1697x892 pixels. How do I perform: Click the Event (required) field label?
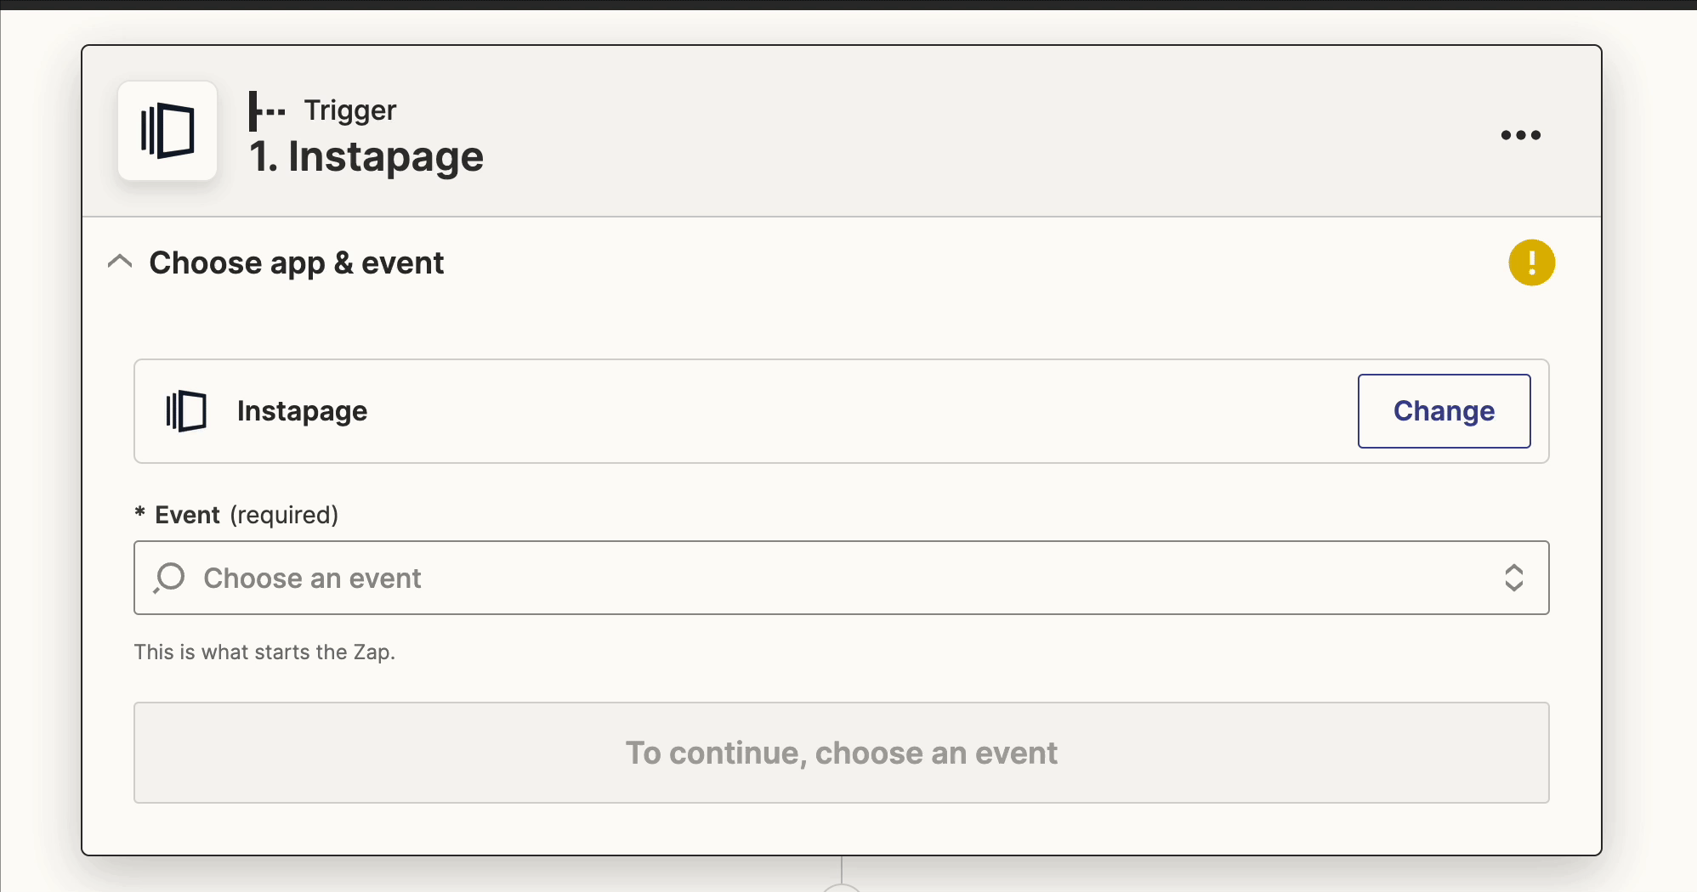pos(247,515)
